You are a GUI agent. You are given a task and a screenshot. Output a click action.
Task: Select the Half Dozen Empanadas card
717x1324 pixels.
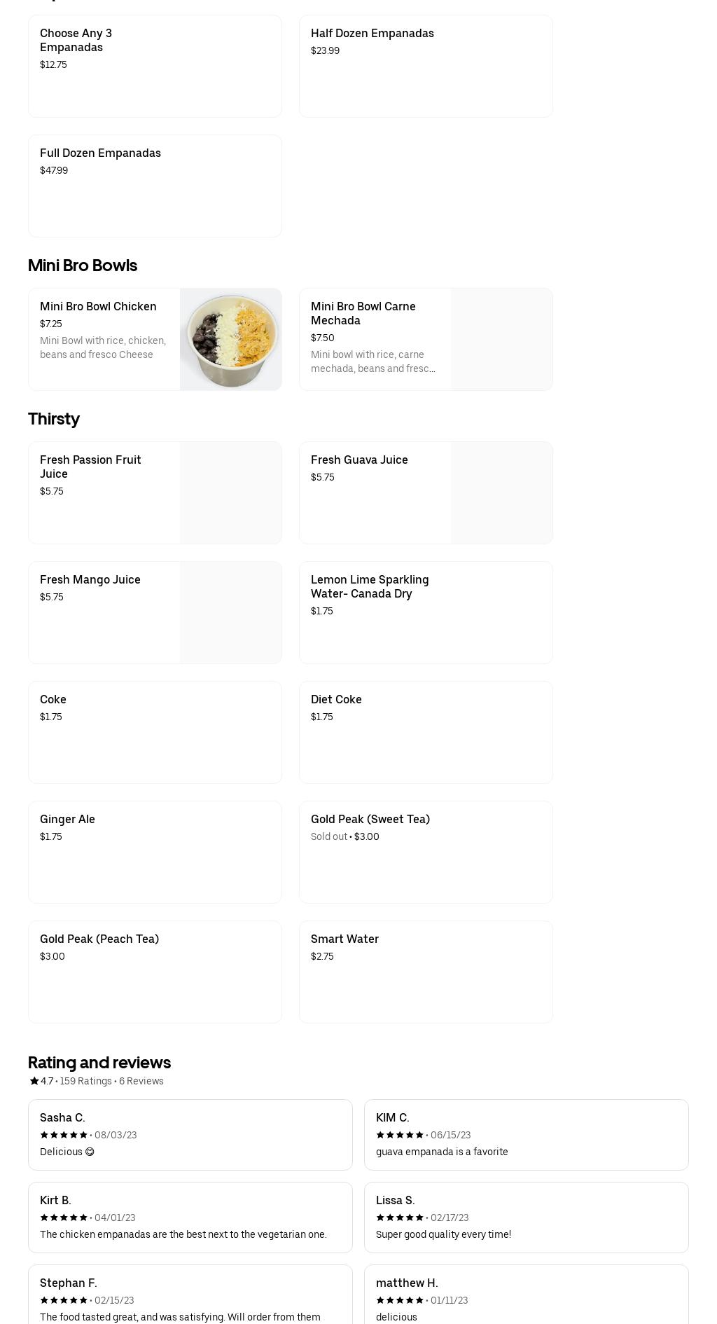pos(426,66)
